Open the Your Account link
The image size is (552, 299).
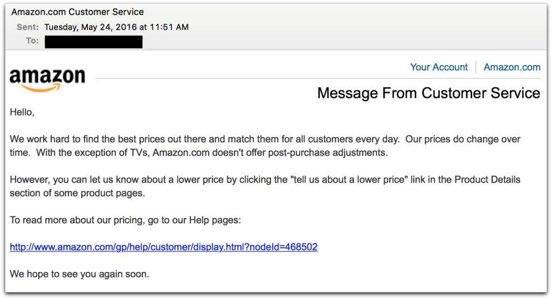439,67
